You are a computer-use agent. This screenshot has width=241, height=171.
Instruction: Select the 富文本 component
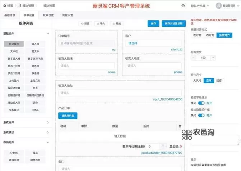35,51
